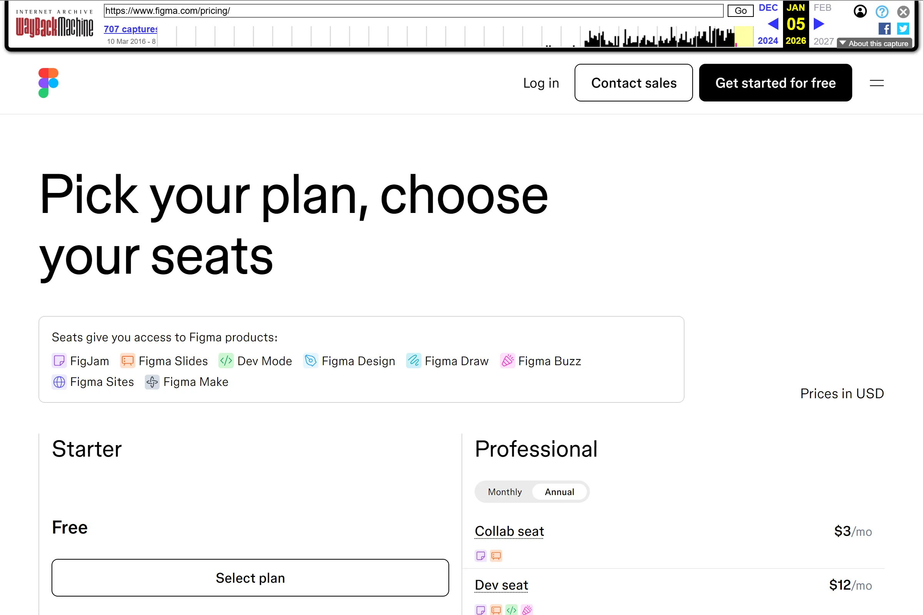The width and height of the screenshot is (923, 615).
Task: Click the archived URL address field
Action: point(412,11)
